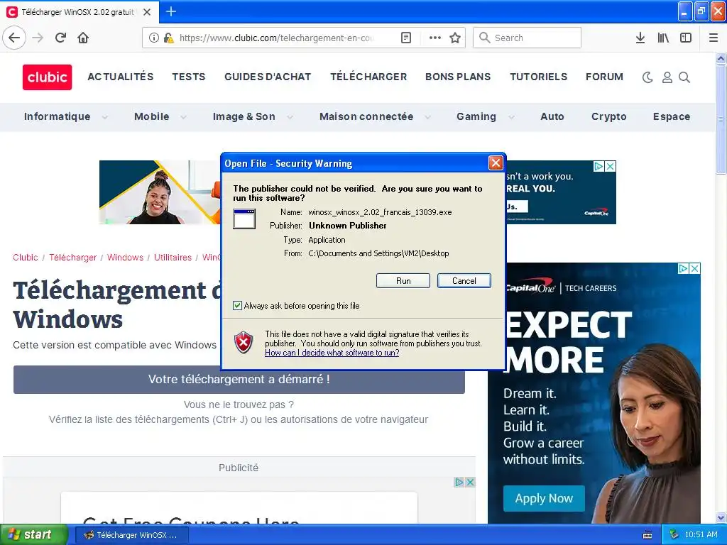Viewport: 727px width, 545px height.
Task: Open the Clubic user account icon
Action: pyautogui.click(x=667, y=77)
